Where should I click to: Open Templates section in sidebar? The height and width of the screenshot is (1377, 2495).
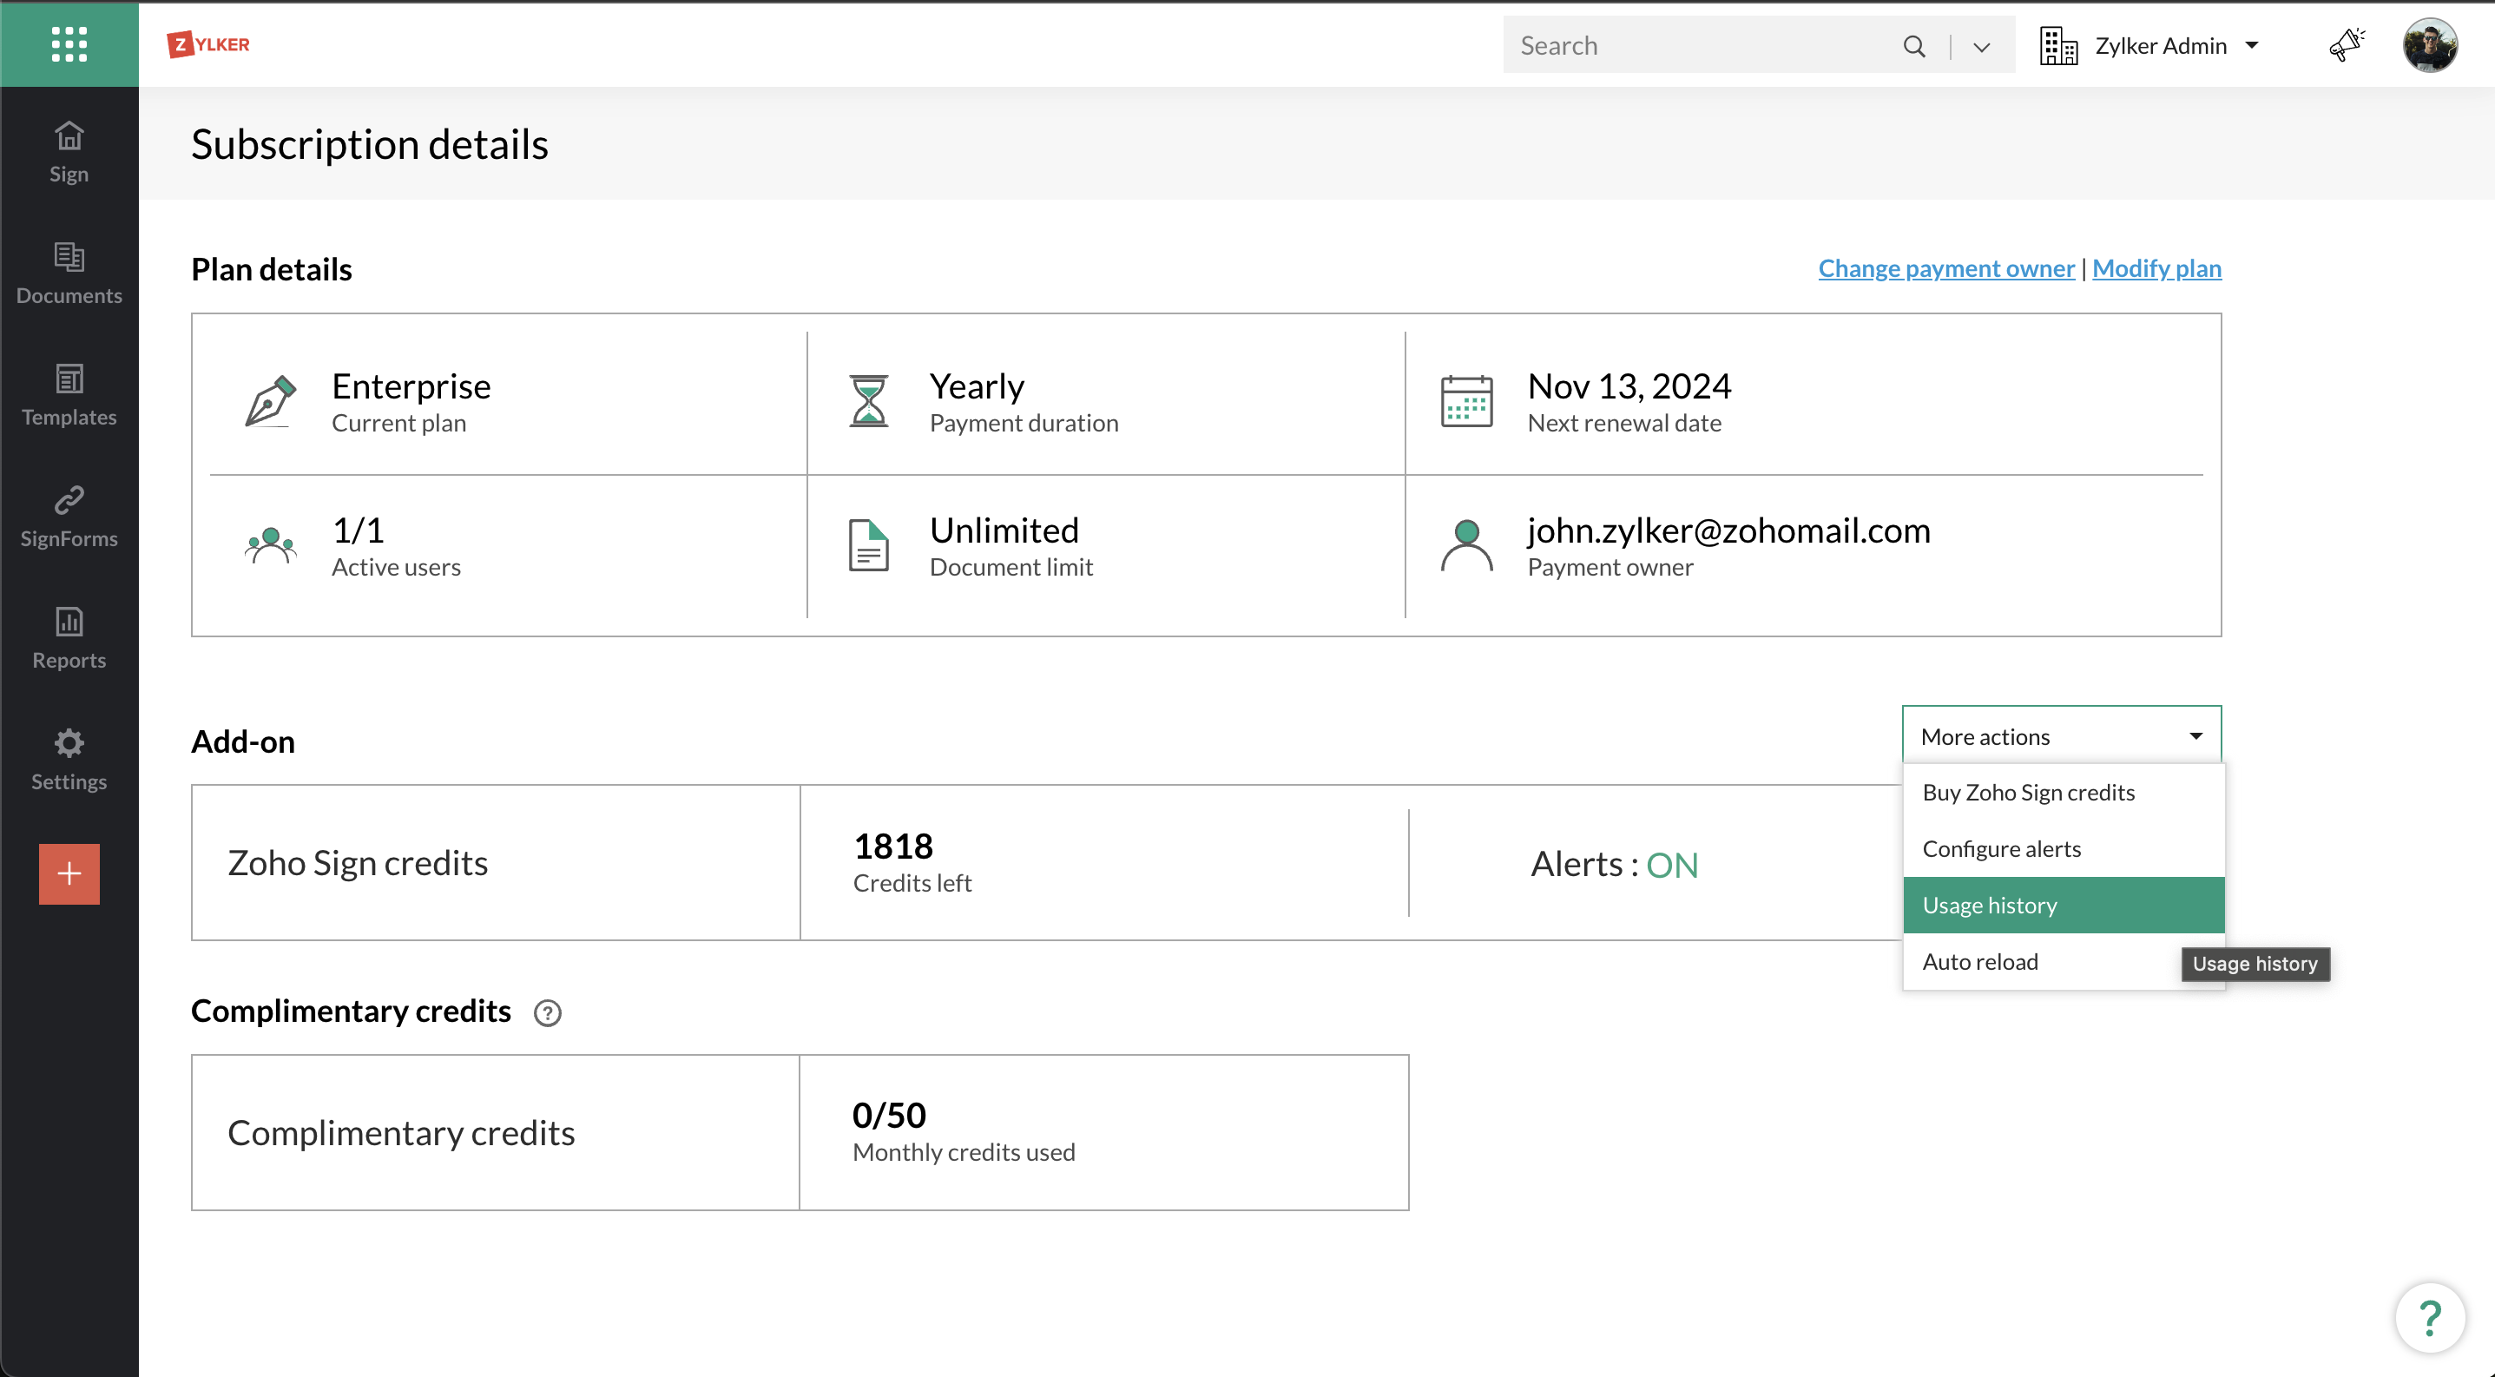[x=69, y=395]
